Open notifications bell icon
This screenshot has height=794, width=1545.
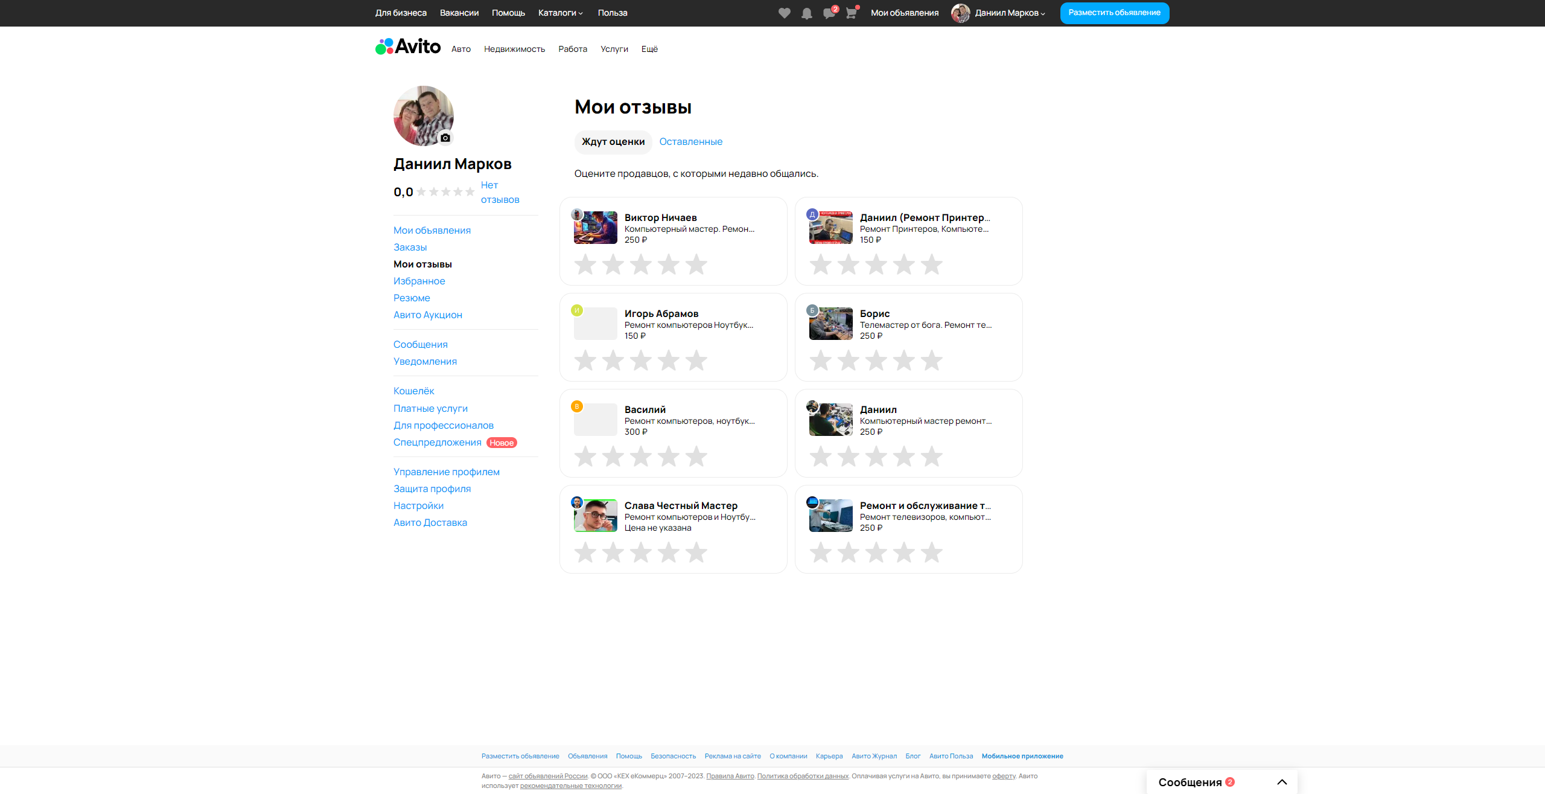[x=806, y=13]
